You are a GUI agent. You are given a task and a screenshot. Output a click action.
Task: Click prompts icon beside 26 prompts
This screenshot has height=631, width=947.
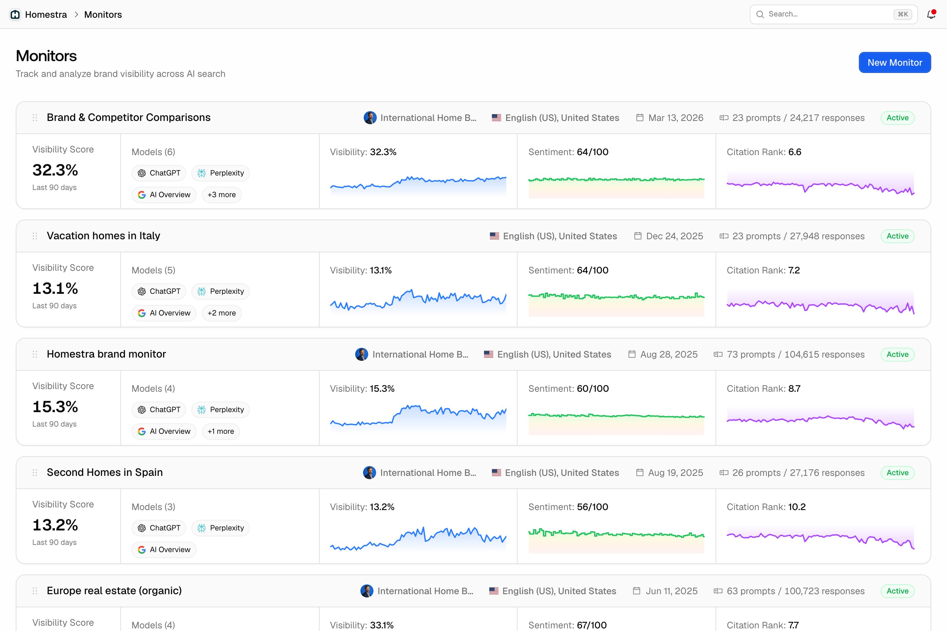[x=724, y=473]
